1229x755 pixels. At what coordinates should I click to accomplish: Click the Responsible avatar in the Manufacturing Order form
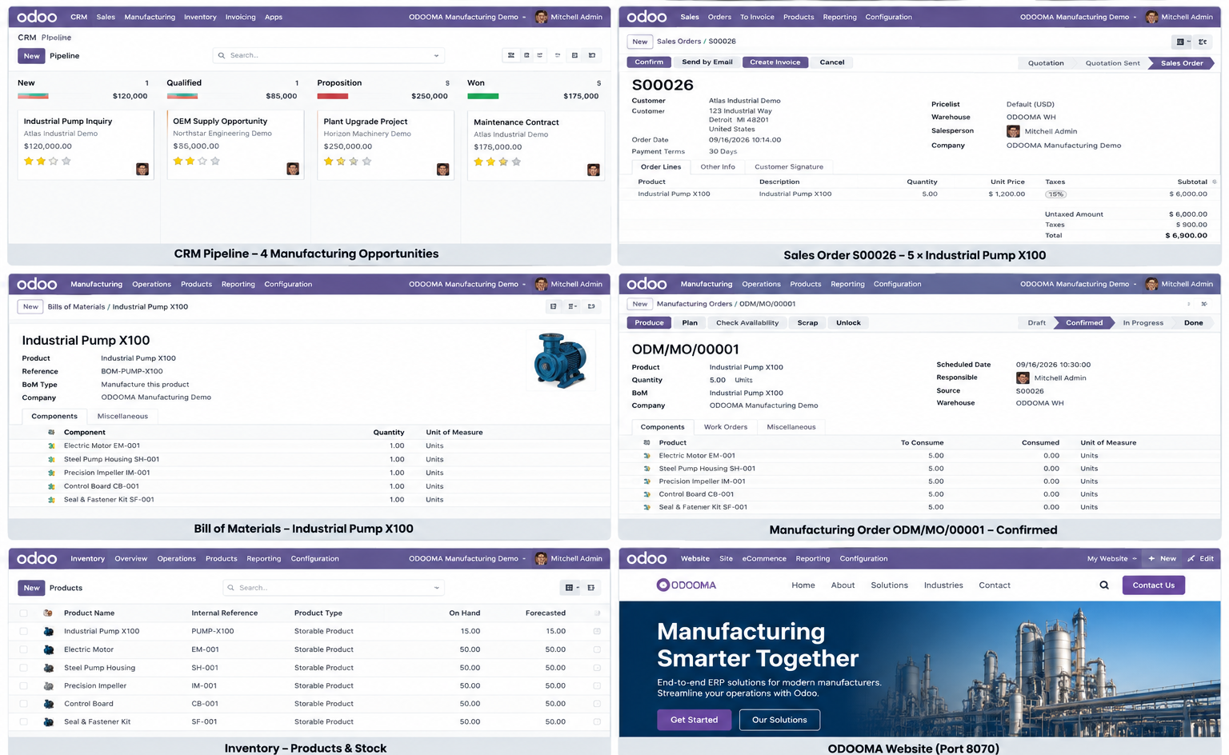[1023, 377]
